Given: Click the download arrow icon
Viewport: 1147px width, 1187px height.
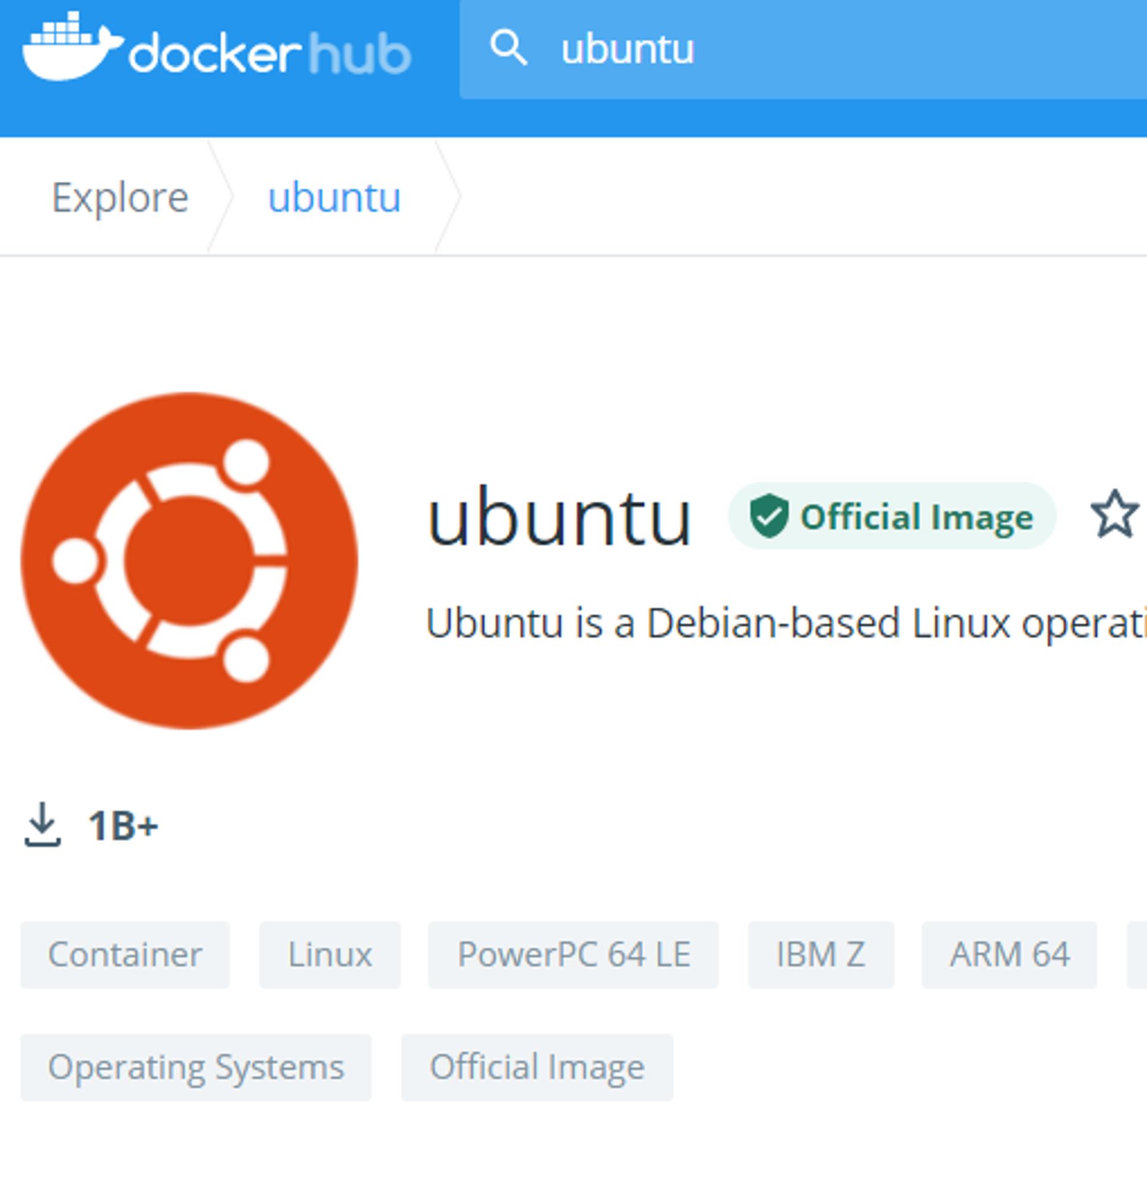Looking at the screenshot, I should point(42,824).
